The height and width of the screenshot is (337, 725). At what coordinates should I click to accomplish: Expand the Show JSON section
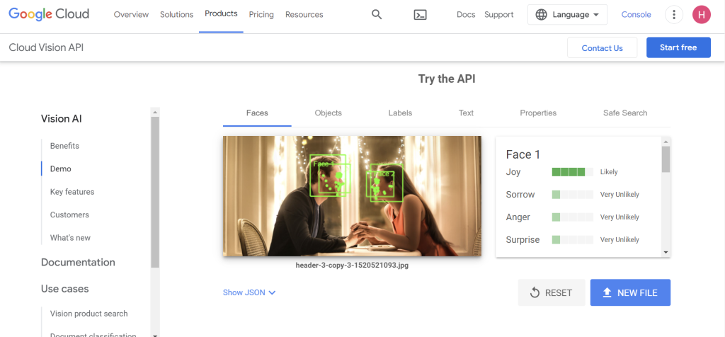pyautogui.click(x=249, y=292)
